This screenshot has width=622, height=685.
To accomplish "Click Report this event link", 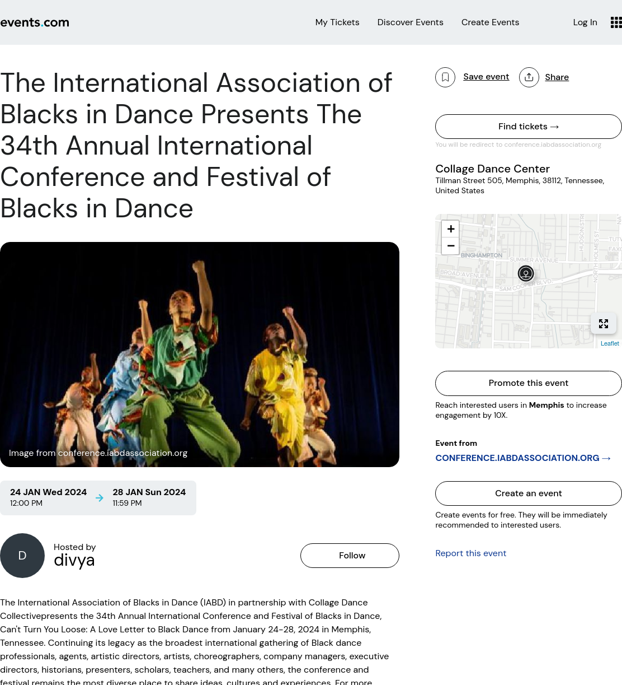I will coord(471,553).
